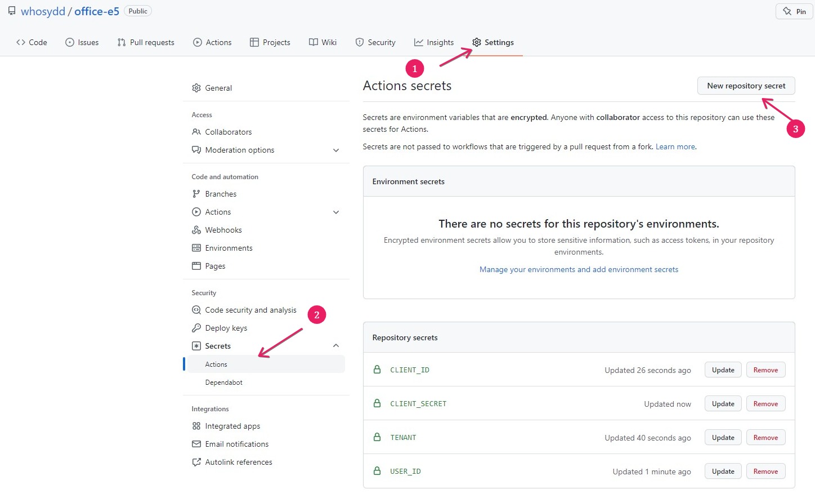815x498 pixels.
Task: Open the Pull requests tab
Action: 146,42
